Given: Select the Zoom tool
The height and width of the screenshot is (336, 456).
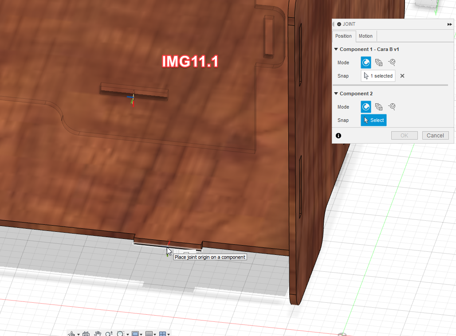Looking at the screenshot, I should coord(109,334).
